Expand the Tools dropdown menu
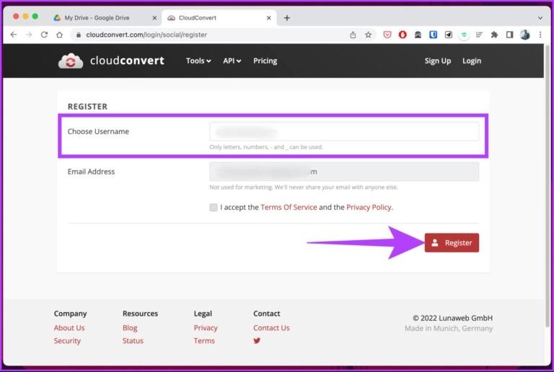The height and width of the screenshot is (372, 554). 198,61
